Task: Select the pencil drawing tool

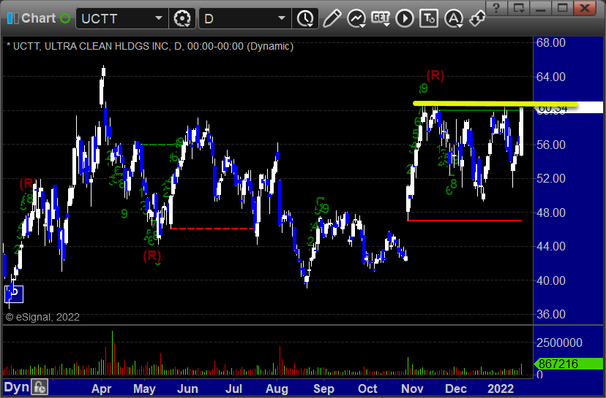Action: click(x=332, y=18)
